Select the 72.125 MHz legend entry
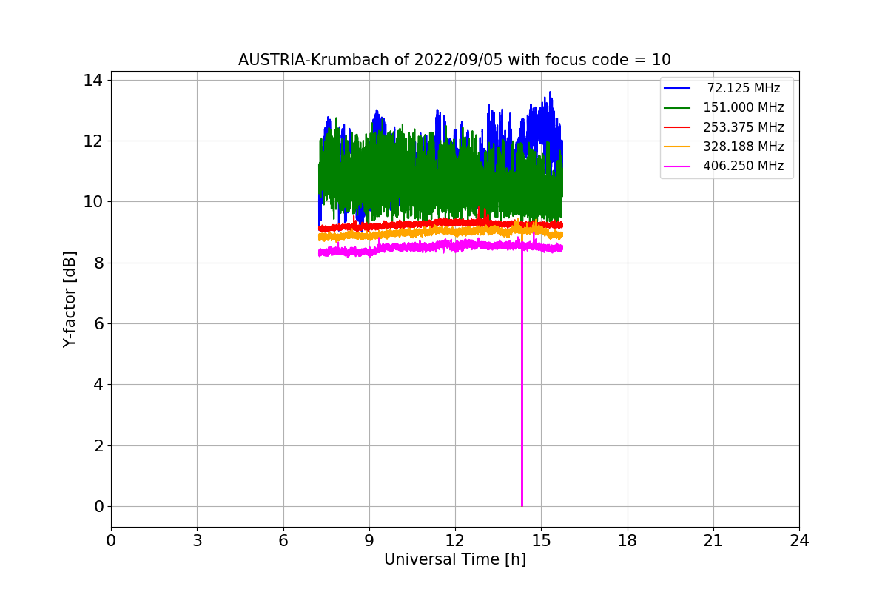 (723, 88)
